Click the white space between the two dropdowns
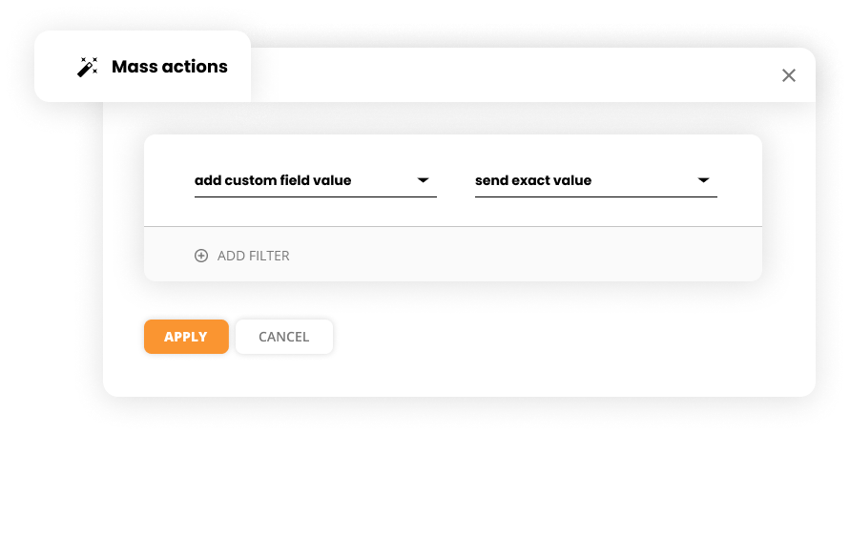 point(456,180)
